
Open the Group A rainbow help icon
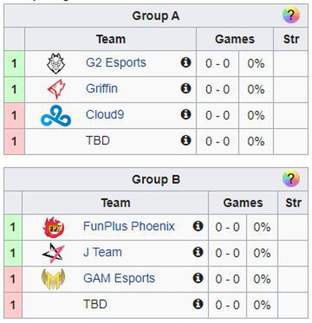[291, 15]
